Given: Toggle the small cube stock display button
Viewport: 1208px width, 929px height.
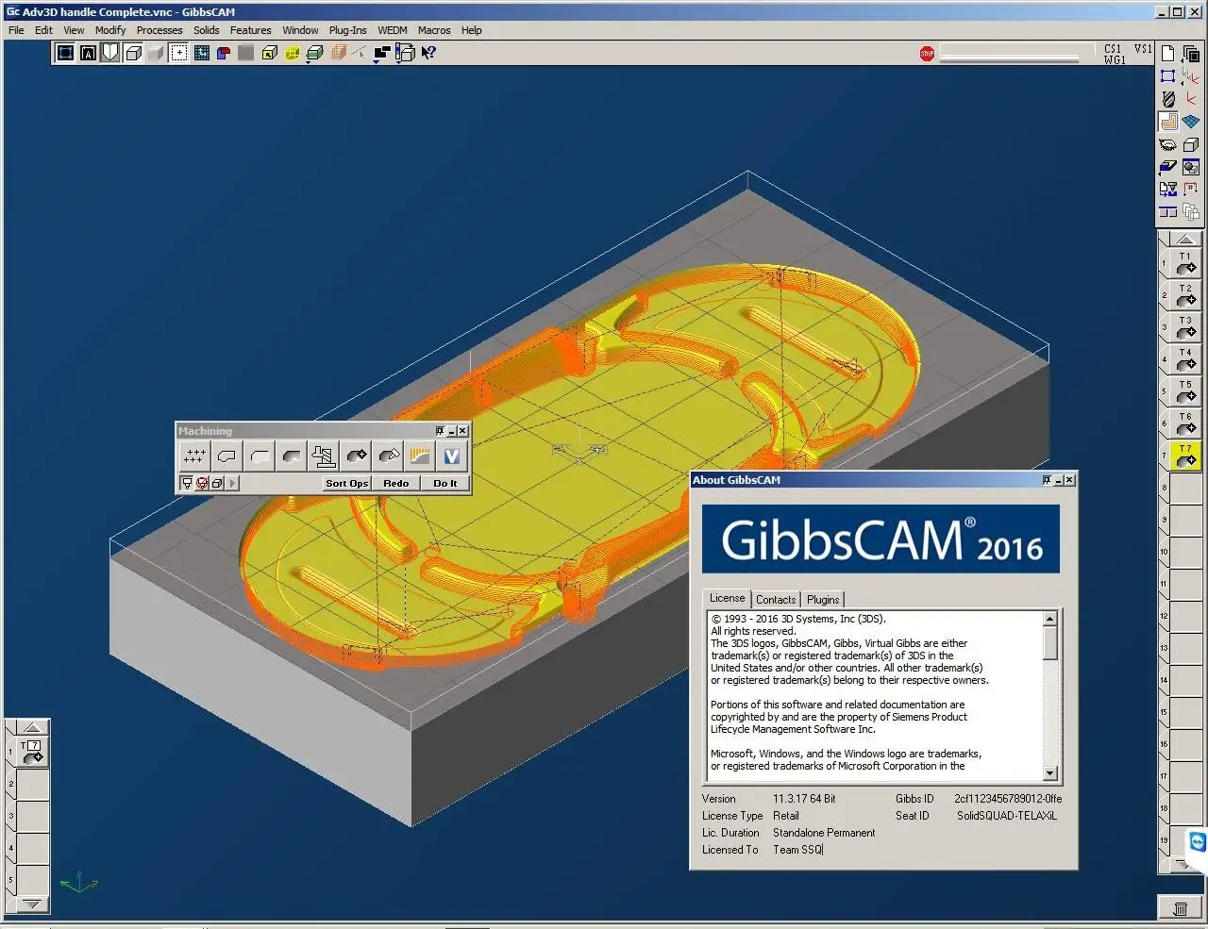Looking at the screenshot, I should tap(216, 483).
